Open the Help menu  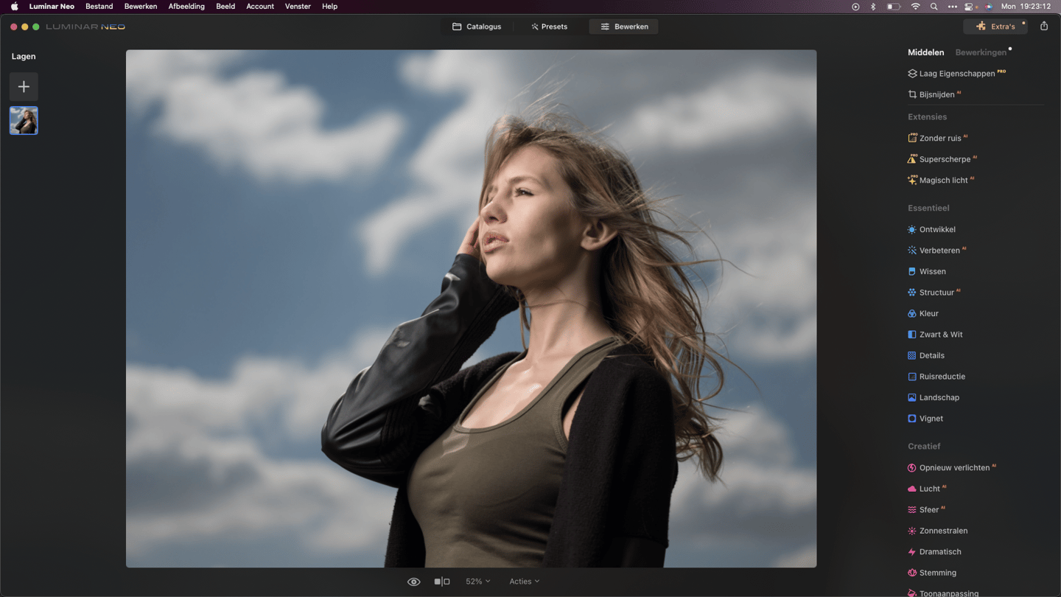(329, 7)
